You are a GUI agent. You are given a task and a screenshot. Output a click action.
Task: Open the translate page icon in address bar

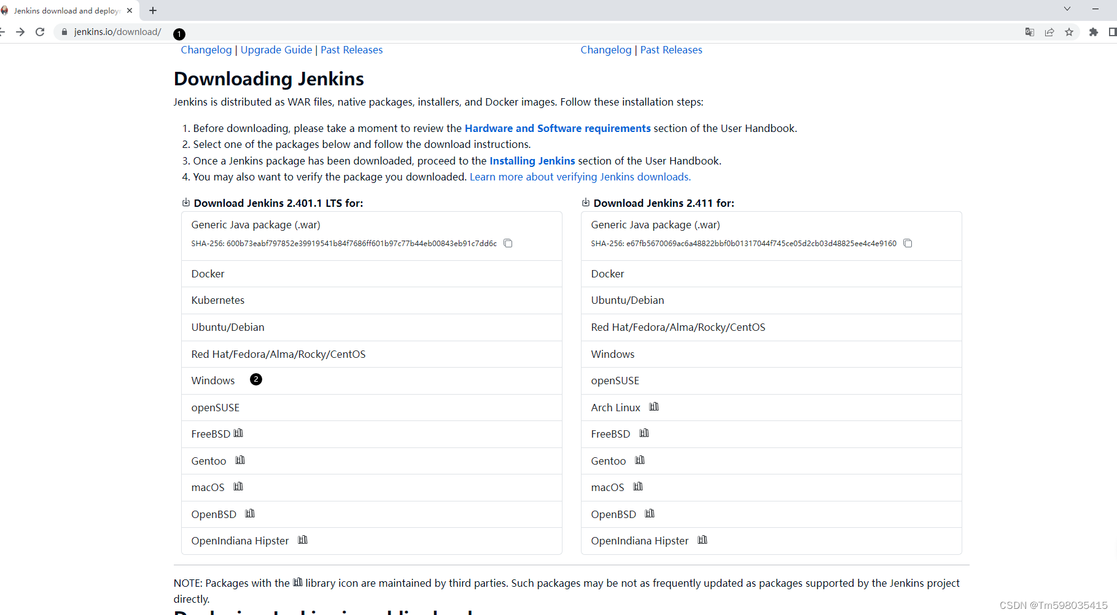coord(1030,32)
